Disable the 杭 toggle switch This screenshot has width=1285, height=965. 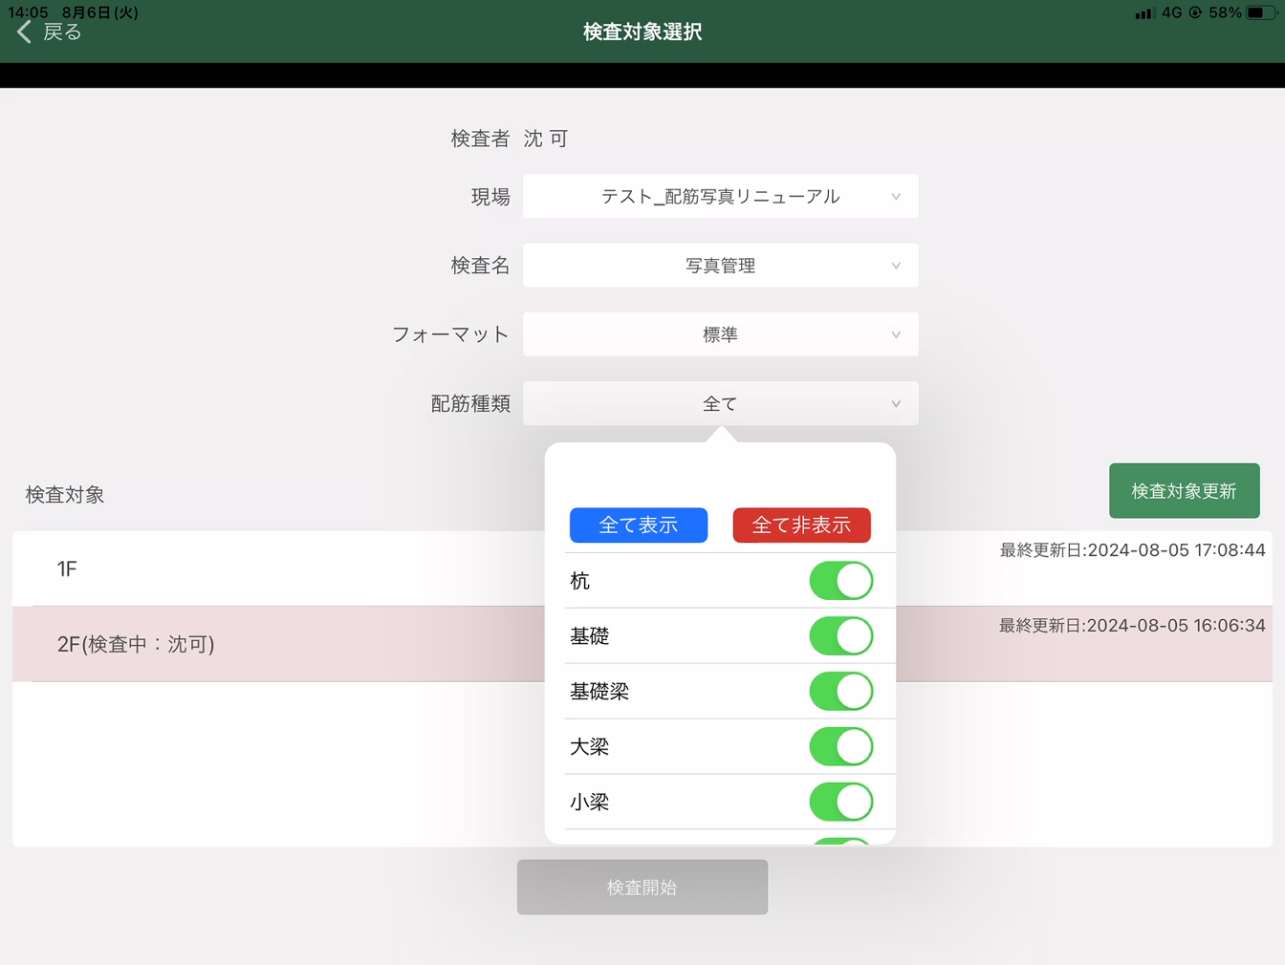pos(840,580)
